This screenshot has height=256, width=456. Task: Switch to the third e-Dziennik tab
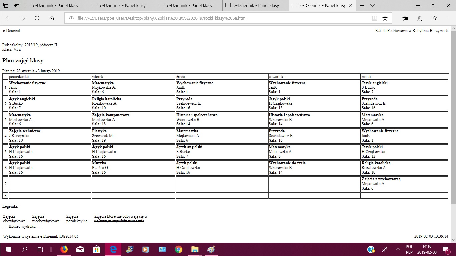(189, 6)
